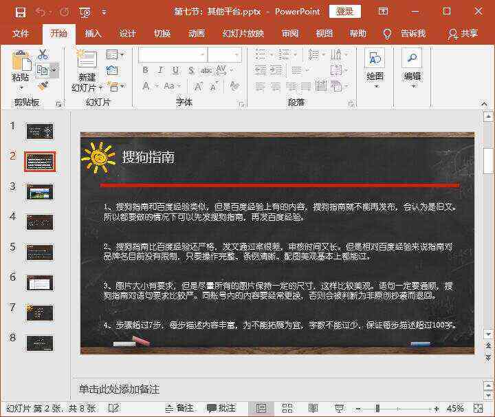Click the 共享 share button
This screenshot has width=495, height=417.
[x=463, y=34]
